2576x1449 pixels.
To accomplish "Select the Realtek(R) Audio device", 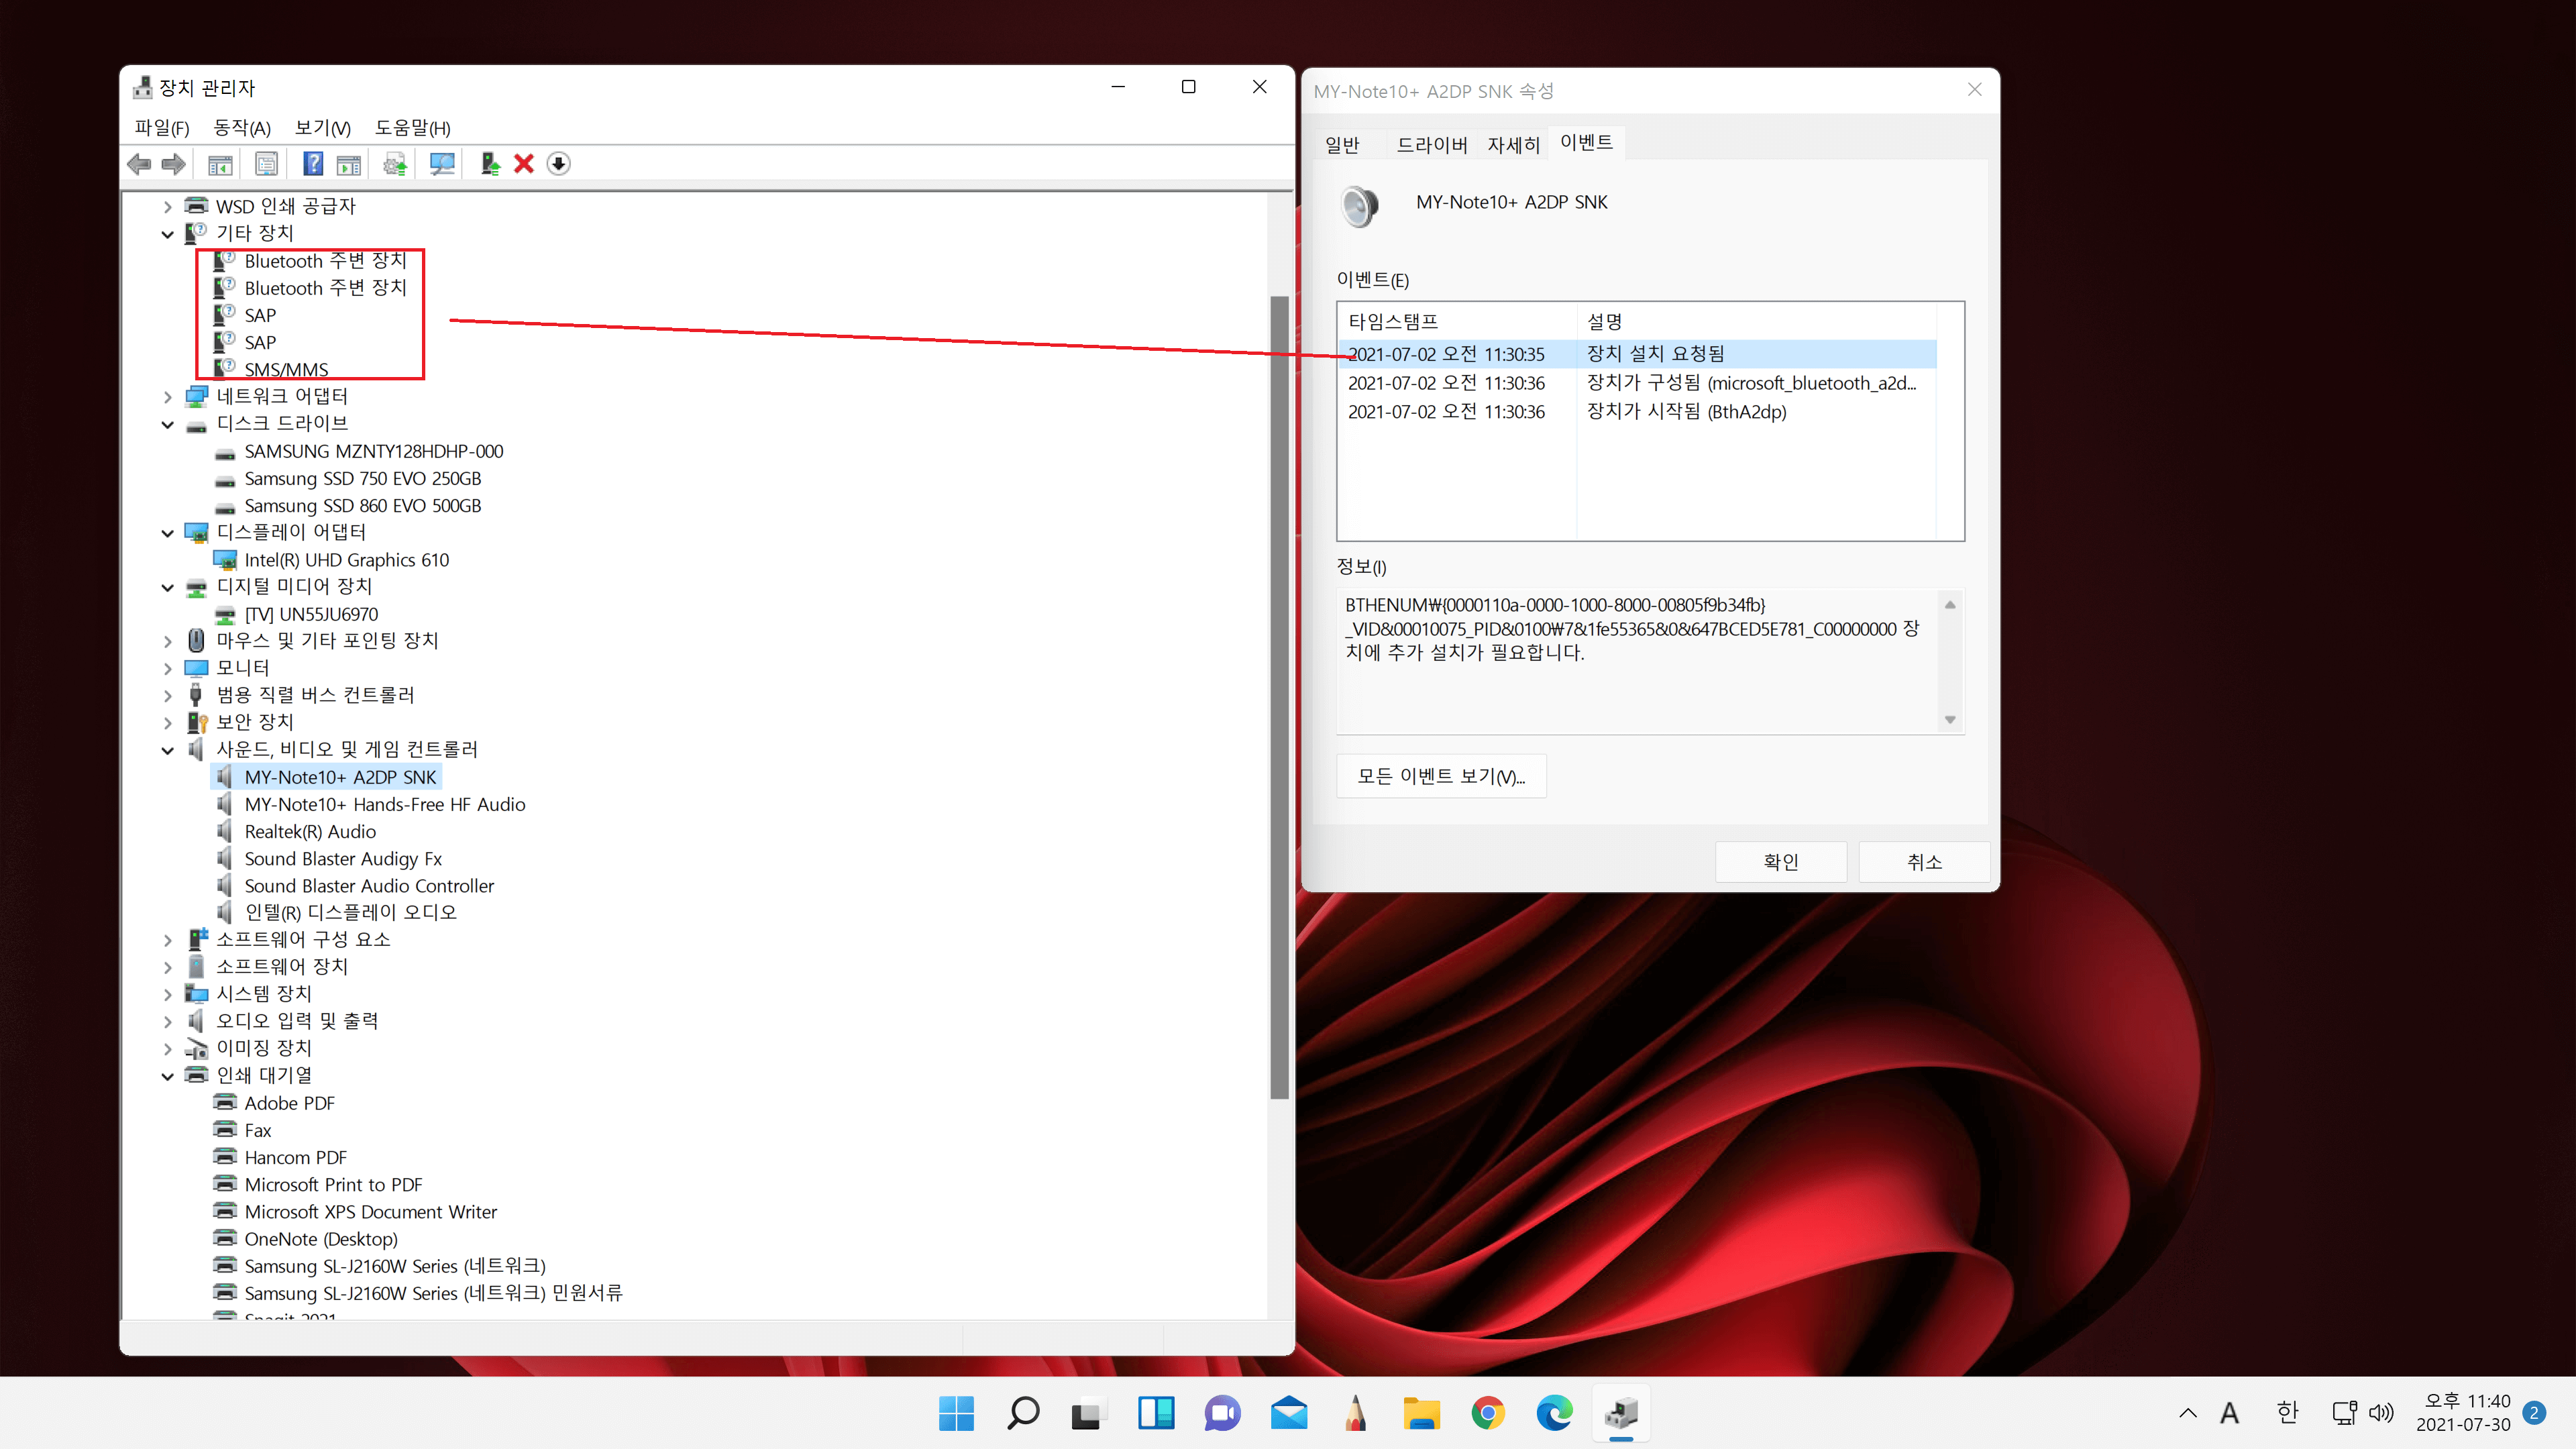I will point(310,832).
